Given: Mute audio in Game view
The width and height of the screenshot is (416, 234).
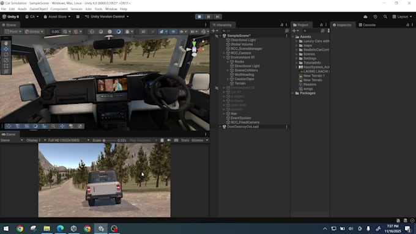Looking at the screenshot, I should 169,140.
